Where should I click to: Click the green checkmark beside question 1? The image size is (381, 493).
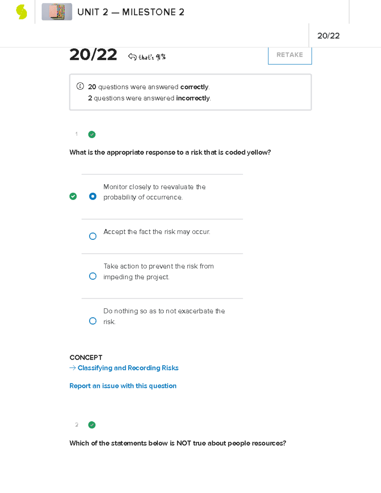tap(92, 134)
